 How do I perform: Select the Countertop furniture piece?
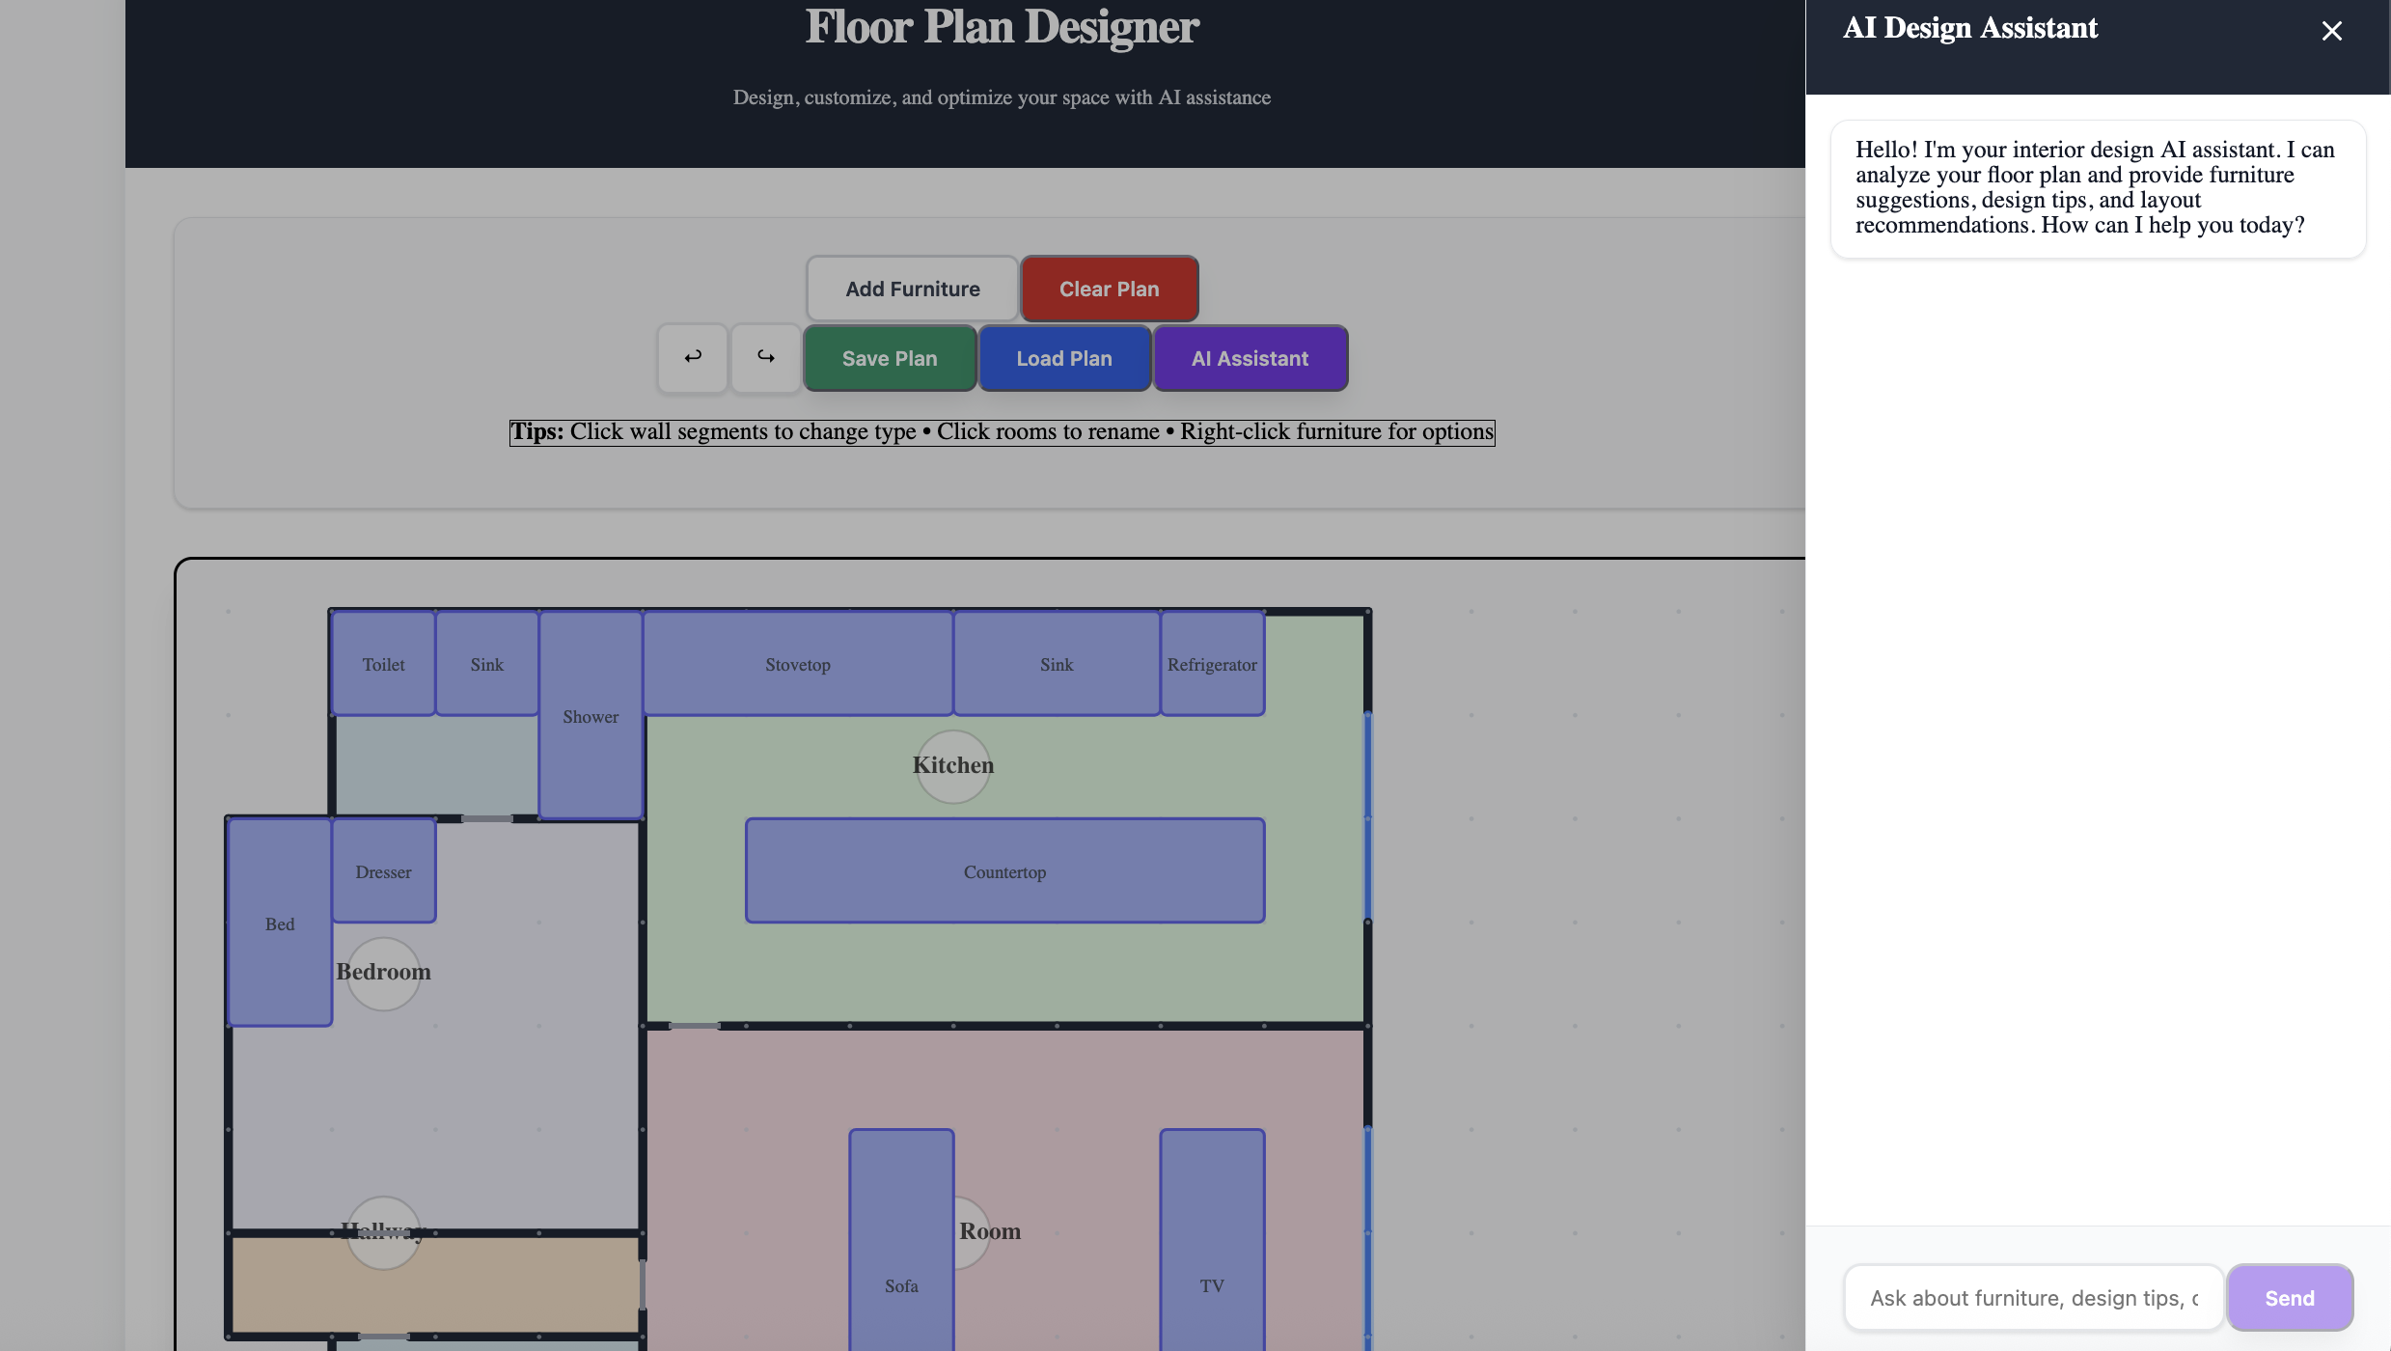(1003, 871)
